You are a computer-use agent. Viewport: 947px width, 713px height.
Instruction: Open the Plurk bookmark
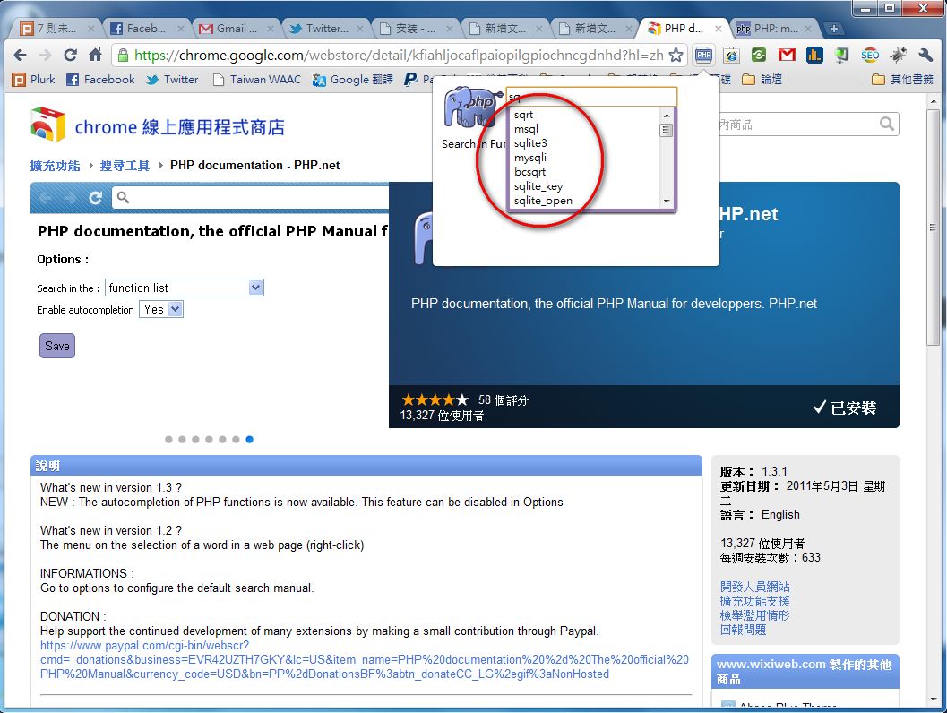pyautogui.click(x=34, y=80)
